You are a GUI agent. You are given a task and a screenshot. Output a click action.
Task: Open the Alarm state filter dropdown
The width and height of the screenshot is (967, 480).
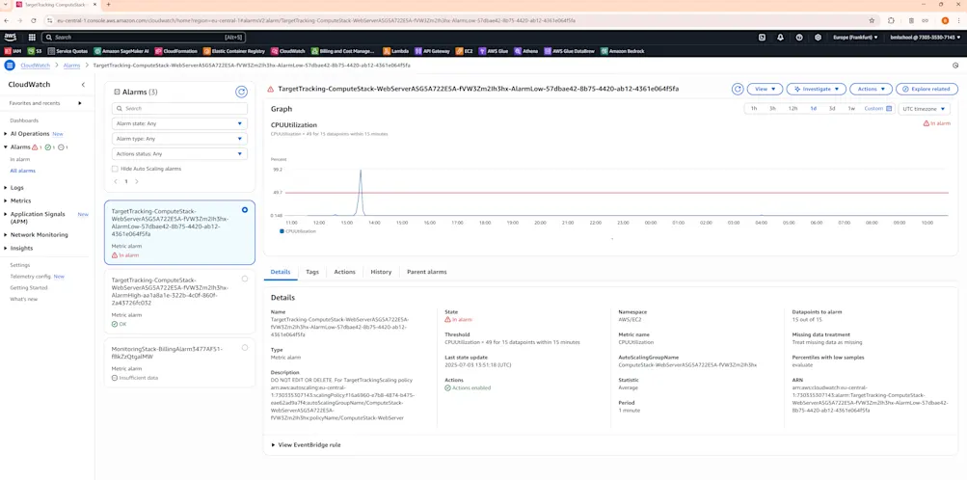click(179, 123)
